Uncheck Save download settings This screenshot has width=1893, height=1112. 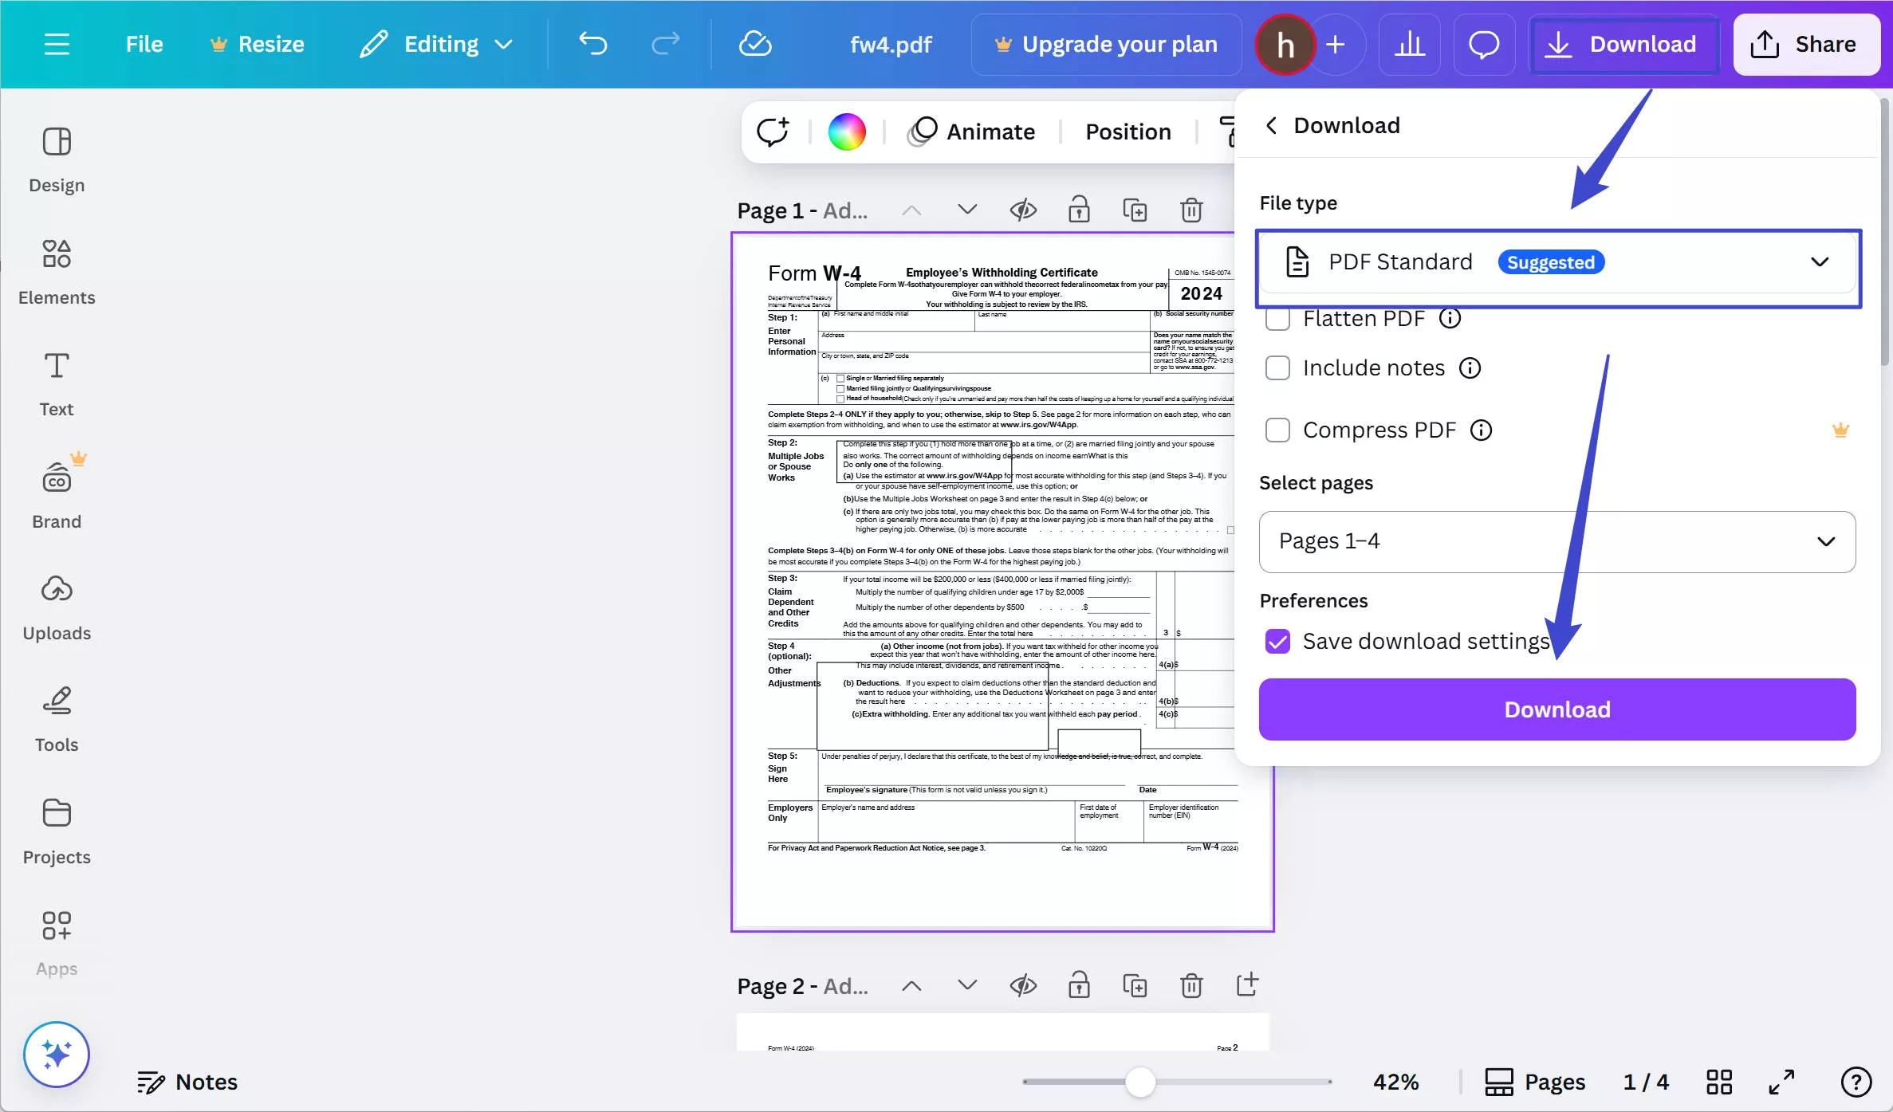[1277, 641]
